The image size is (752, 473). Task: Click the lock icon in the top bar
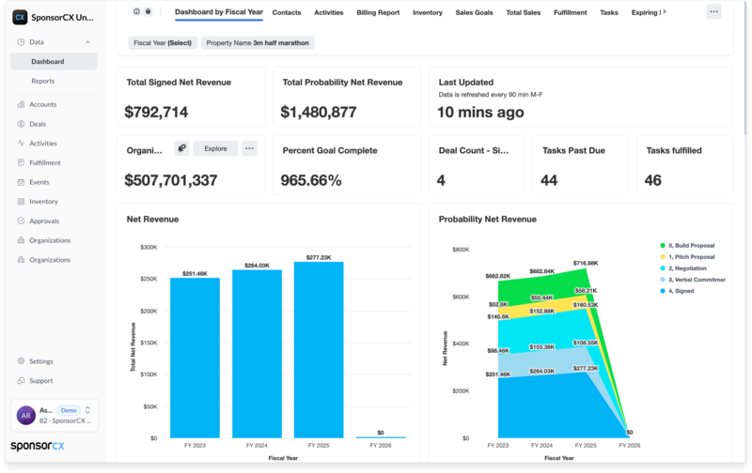point(149,11)
